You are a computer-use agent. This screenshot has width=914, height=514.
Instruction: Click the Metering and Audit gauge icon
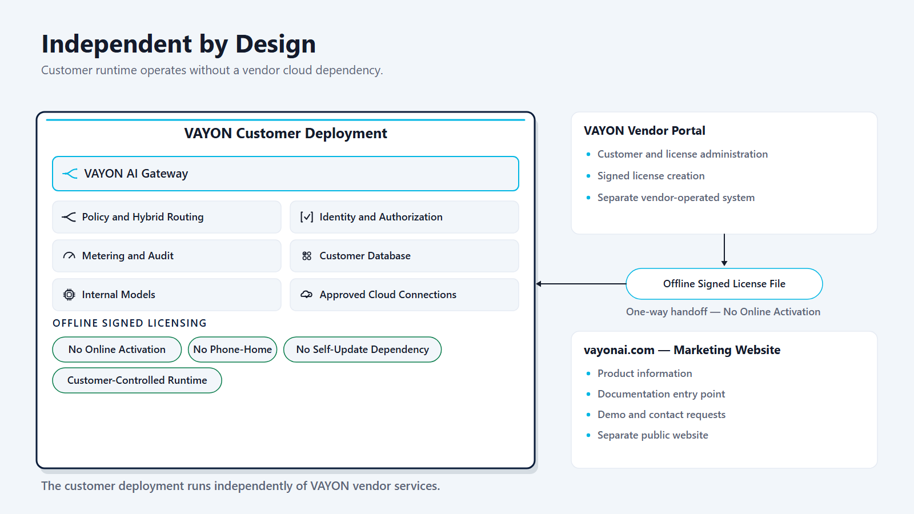tap(69, 256)
